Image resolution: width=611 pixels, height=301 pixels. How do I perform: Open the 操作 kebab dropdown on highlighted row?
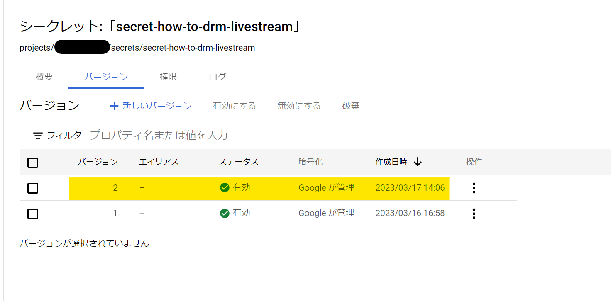474,188
